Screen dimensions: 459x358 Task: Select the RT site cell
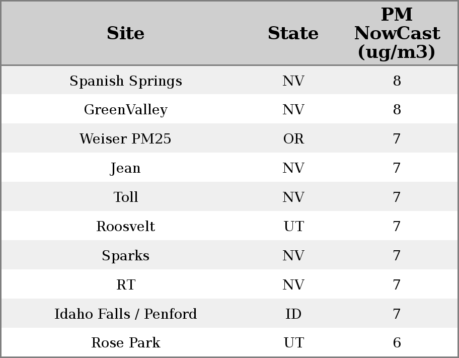pyautogui.click(x=126, y=284)
